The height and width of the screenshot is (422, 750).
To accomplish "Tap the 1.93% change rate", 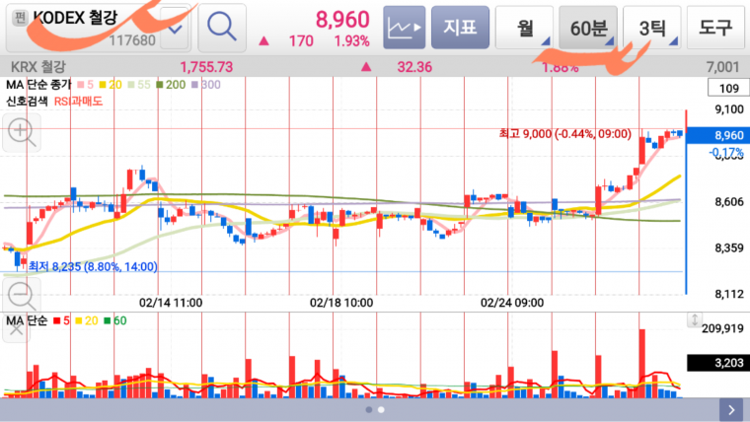I will pyautogui.click(x=352, y=41).
